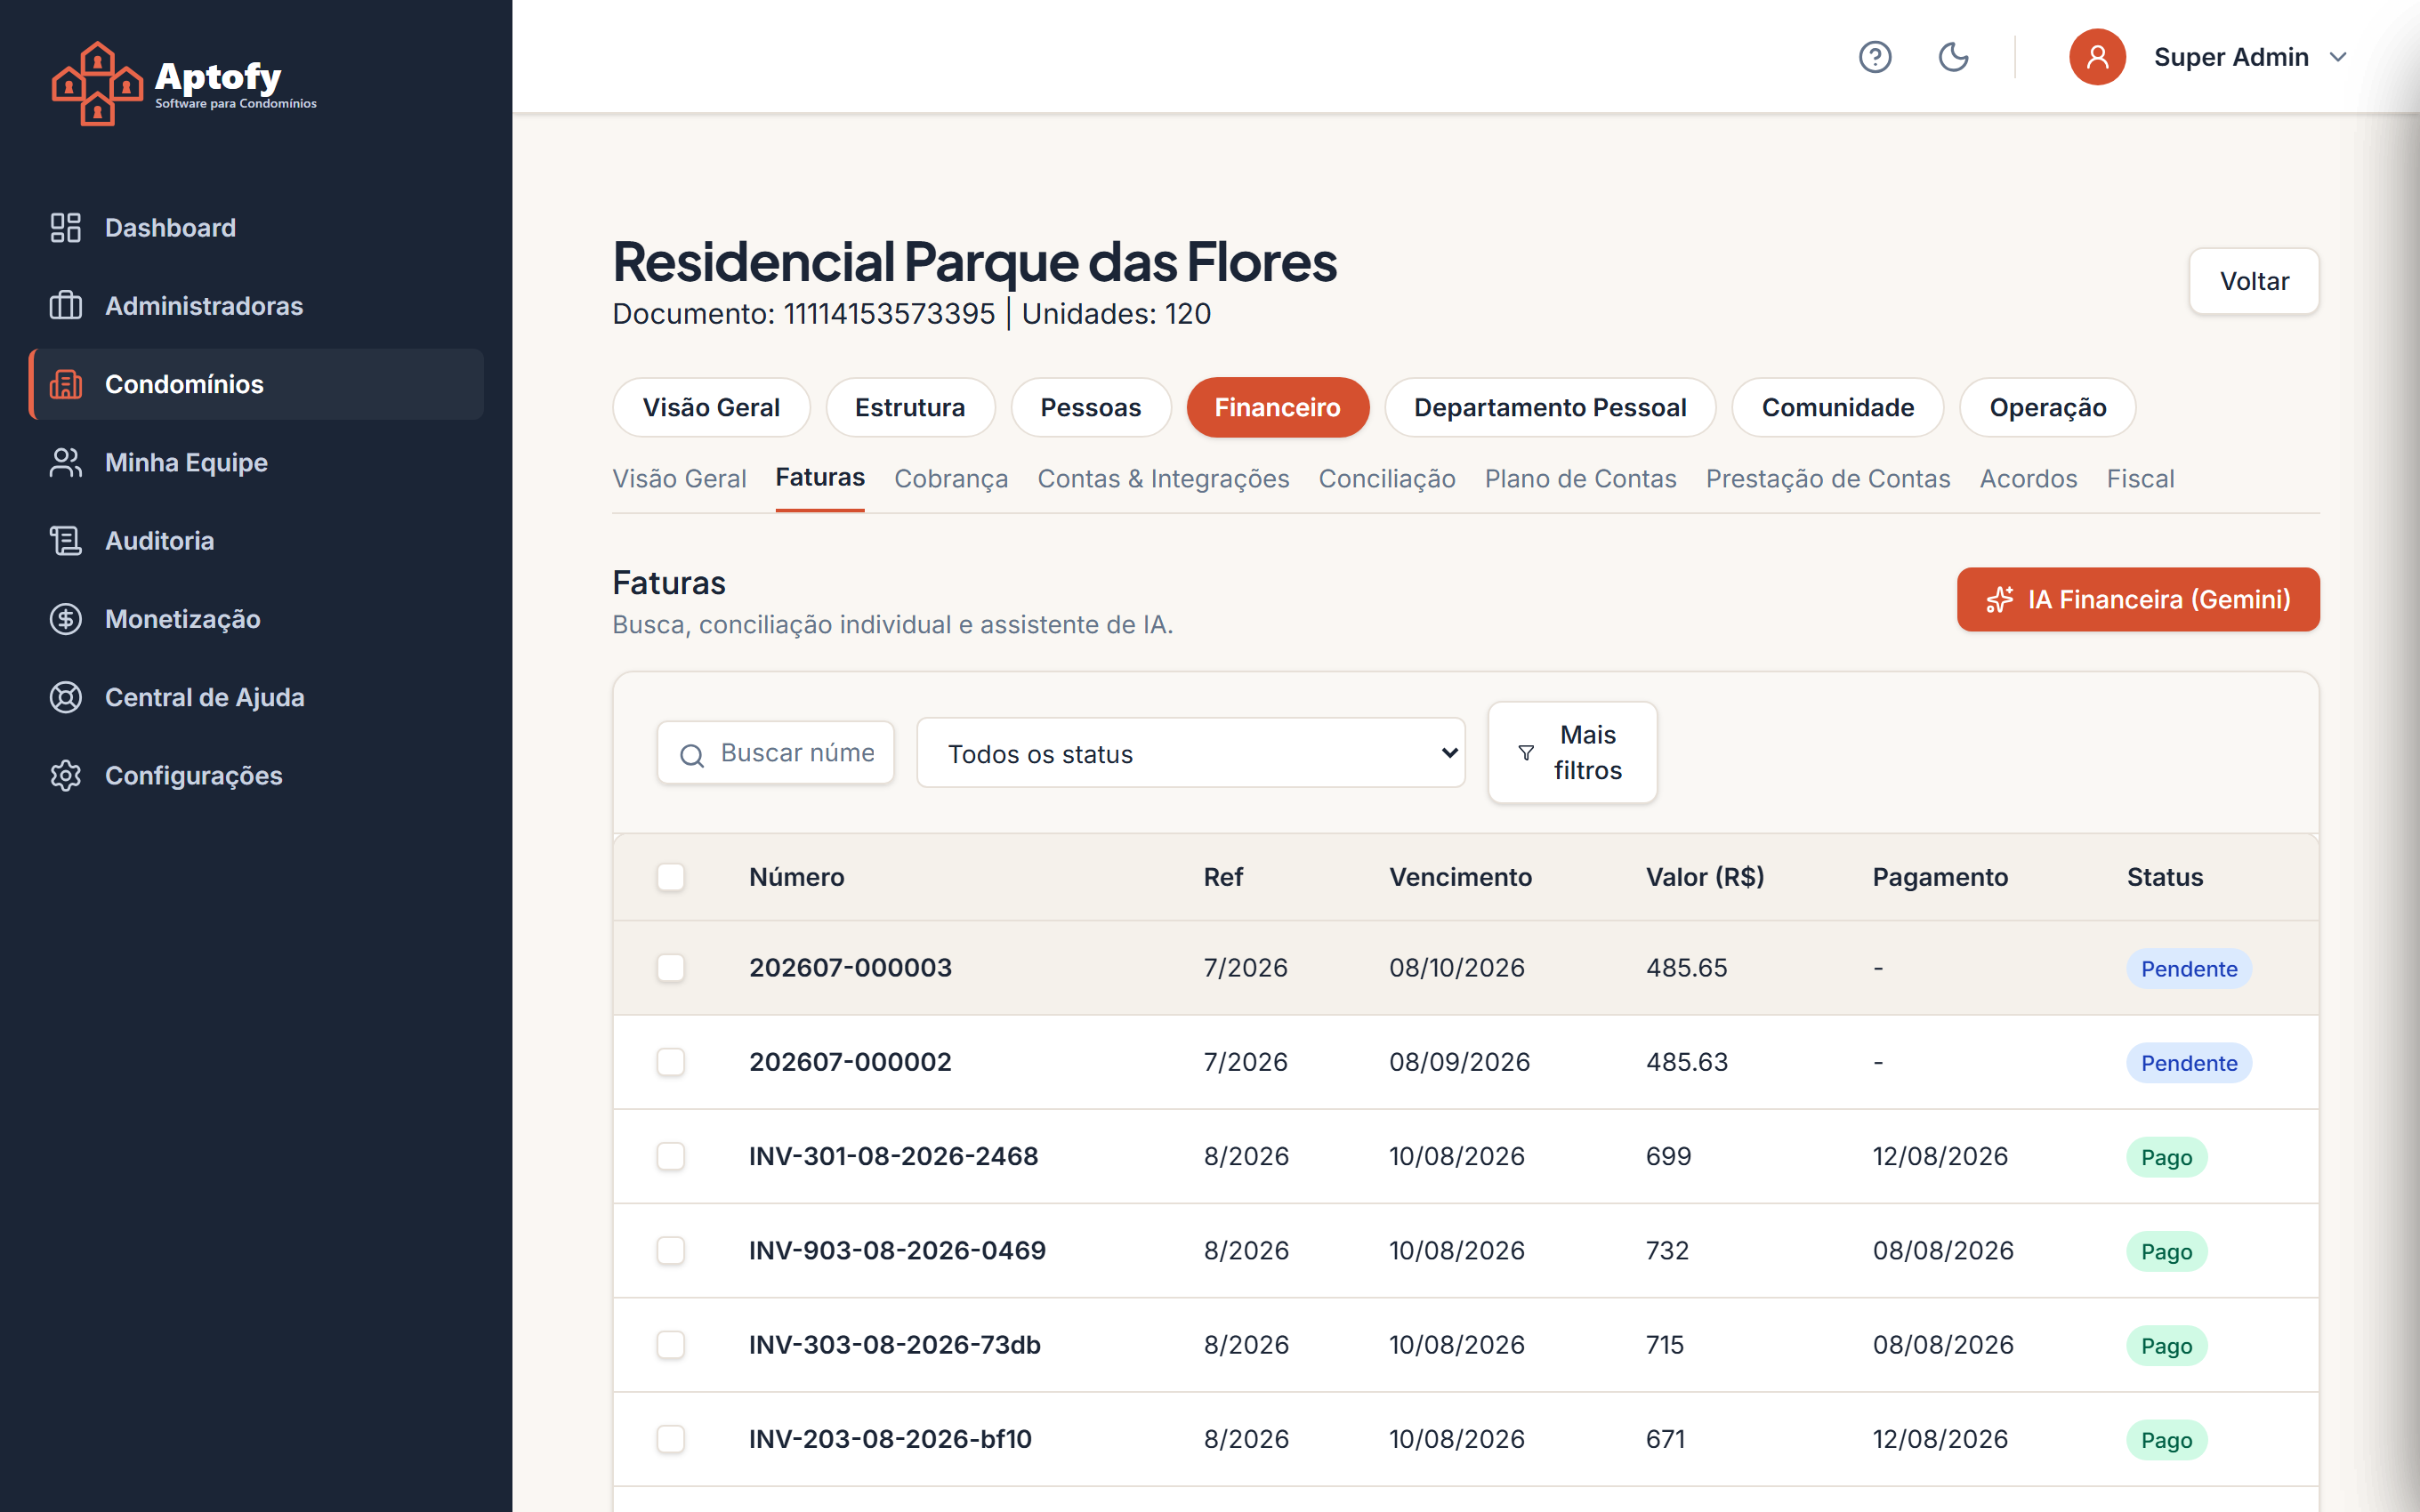This screenshot has width=2420, height=1512.
Task: Select invoice INV-203-08-2026-bf10 checkbox
Action: 671,1439
